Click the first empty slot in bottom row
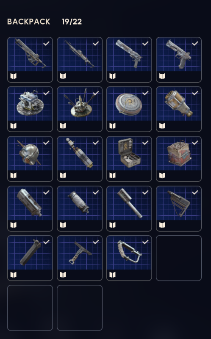 [x=30, y=308]
